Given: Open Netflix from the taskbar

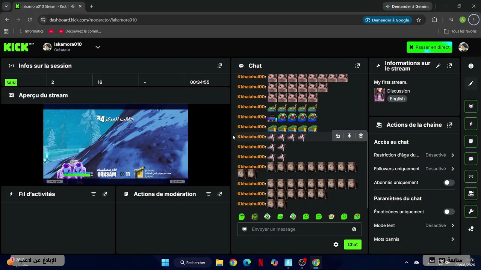Looking at the screenshot, I should [261, 262].
